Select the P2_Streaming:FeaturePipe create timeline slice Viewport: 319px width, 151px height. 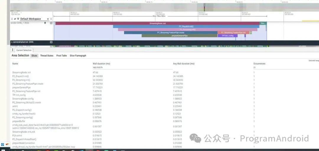[171, 32]
